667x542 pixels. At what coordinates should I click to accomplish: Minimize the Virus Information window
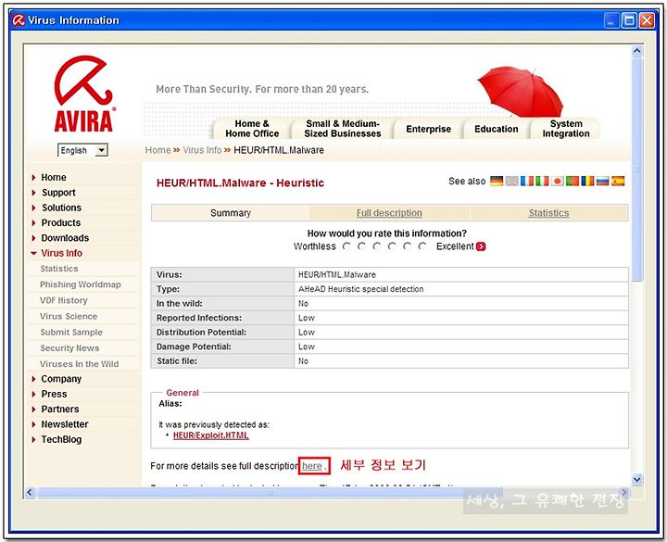[611, 20]
